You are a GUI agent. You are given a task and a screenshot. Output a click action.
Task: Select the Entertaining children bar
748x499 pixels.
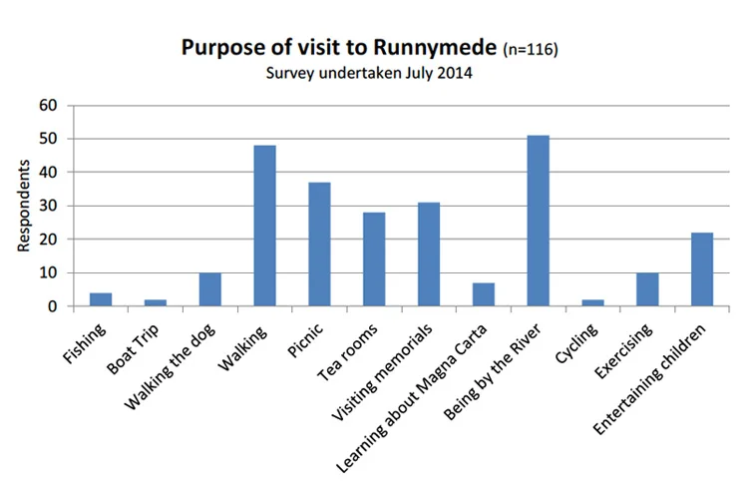coord(702,269)
